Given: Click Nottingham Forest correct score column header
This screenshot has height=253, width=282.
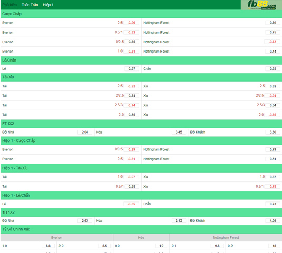Looking at the screenshot, I should click(226, 238).
